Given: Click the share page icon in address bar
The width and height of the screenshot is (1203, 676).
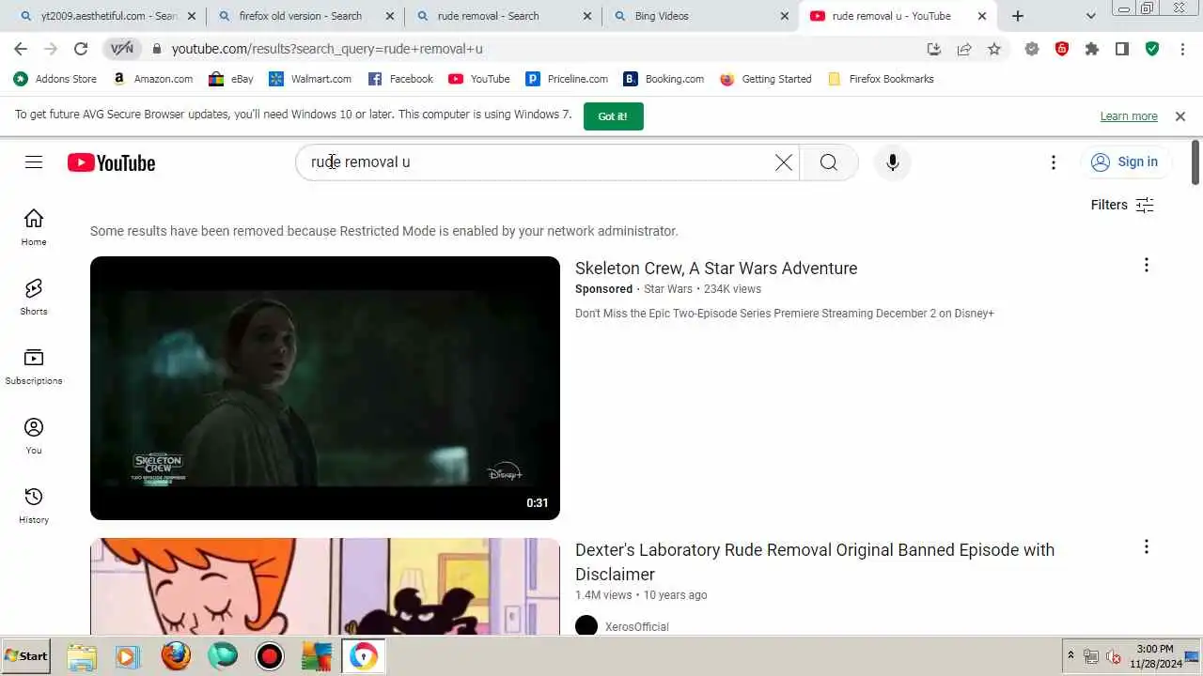Looking at the screenshot, I should 964,49.
